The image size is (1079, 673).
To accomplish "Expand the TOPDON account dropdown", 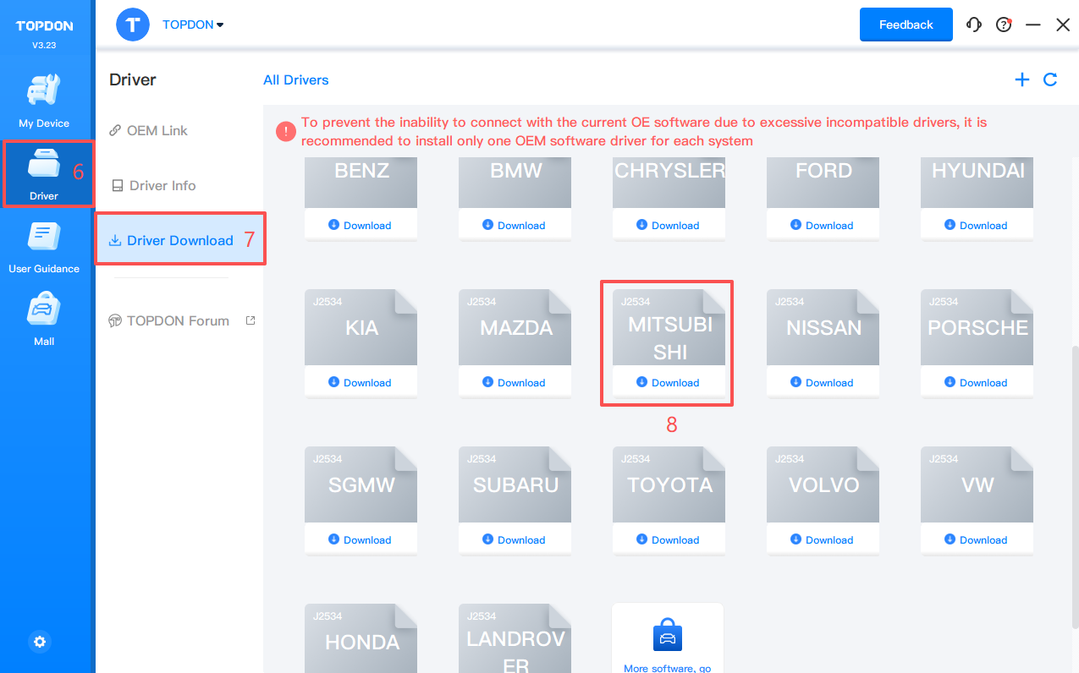I will click(193, 25).
